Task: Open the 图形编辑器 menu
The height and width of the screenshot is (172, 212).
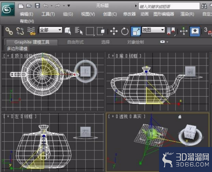Action: [x=164, y=14]
